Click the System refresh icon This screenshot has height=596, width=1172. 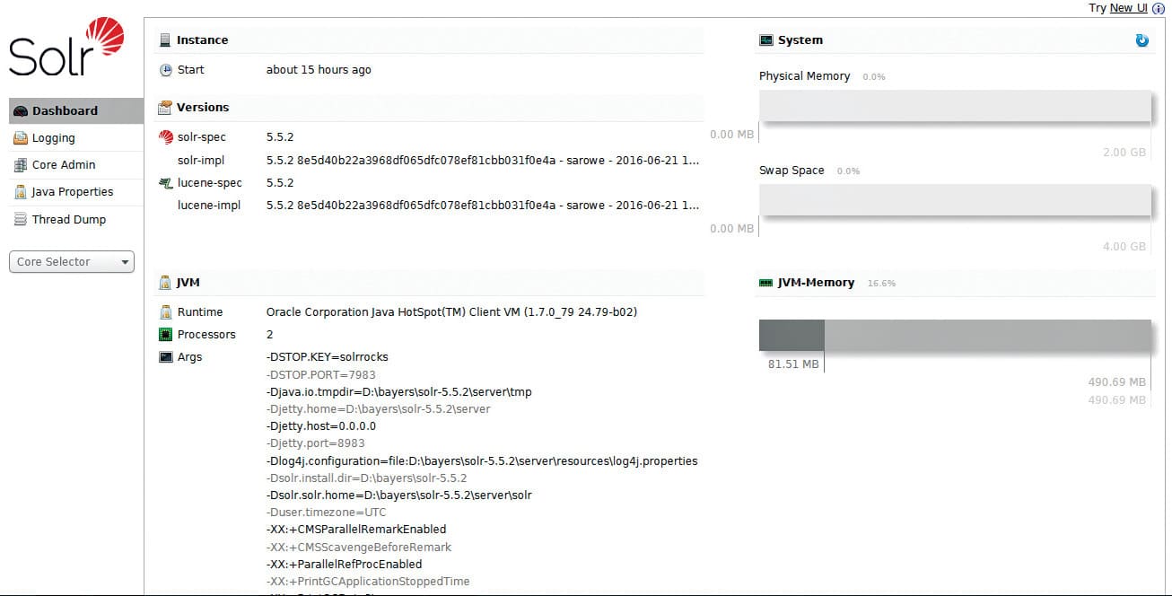coord(1141,40)
